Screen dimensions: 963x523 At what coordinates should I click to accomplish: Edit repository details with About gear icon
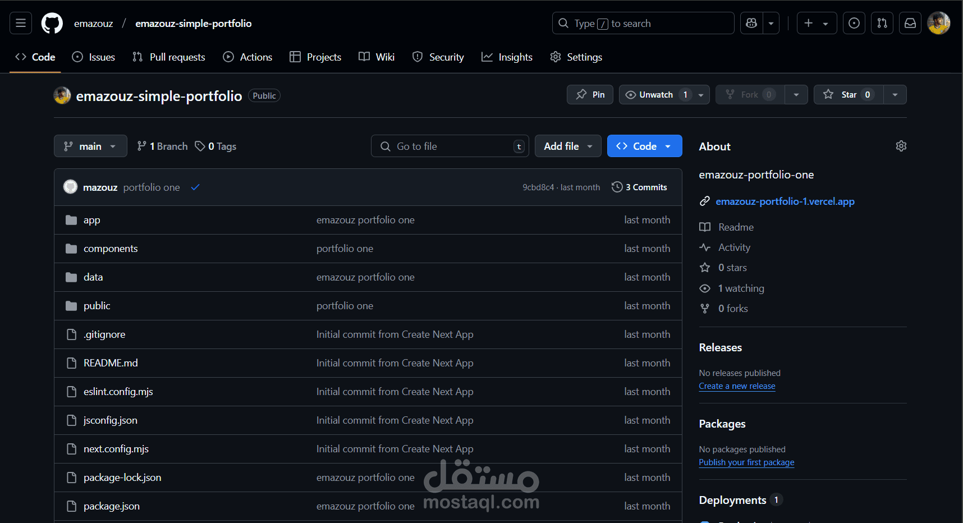(x=901, y=146)
